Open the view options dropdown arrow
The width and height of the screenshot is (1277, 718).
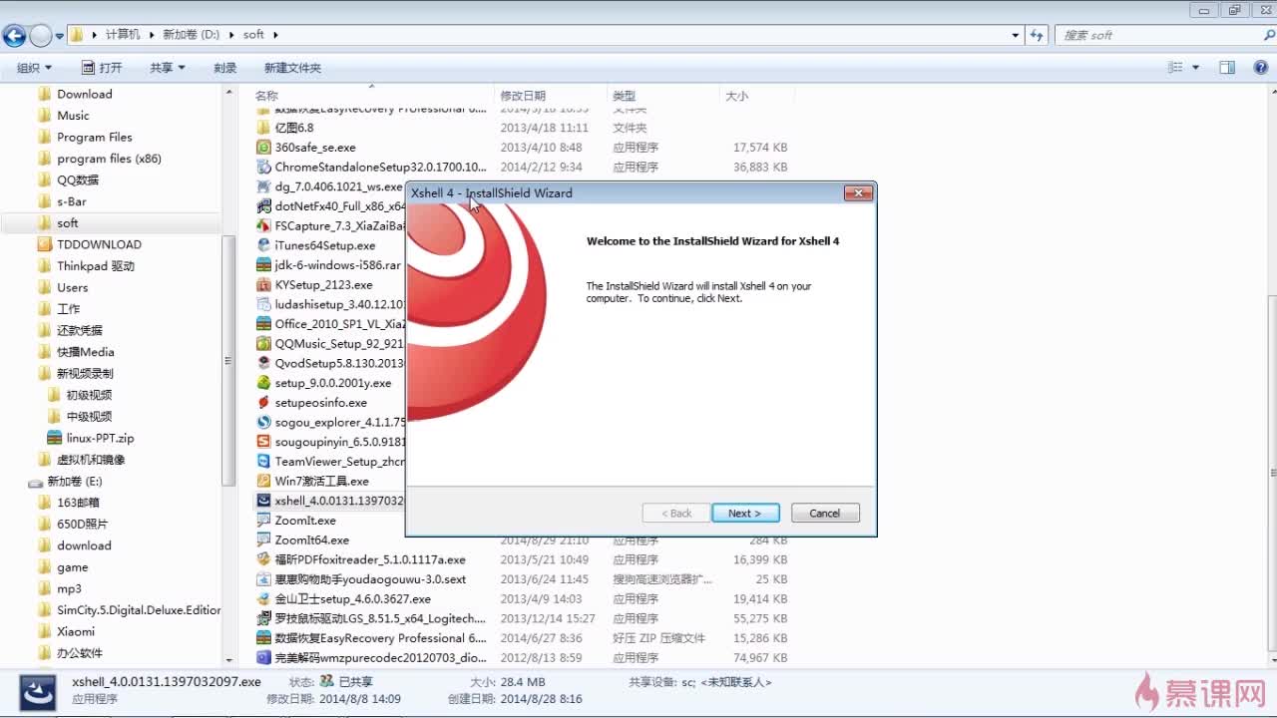pos(1196,68)
